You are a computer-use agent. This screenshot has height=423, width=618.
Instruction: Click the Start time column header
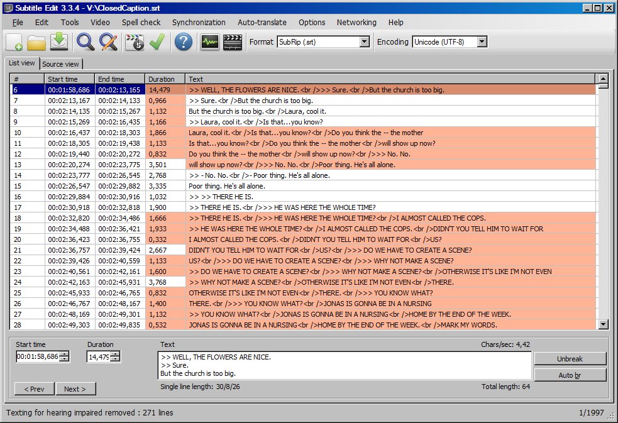(x=69, y=79)
